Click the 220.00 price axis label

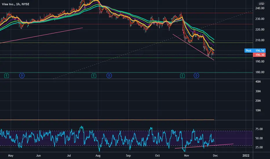[x=260, y=29]
